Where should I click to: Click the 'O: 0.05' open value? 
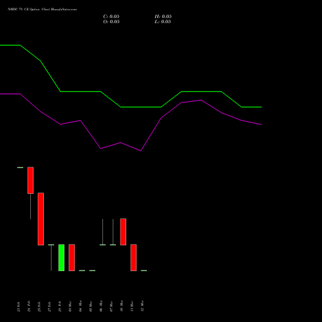point(111,22)
